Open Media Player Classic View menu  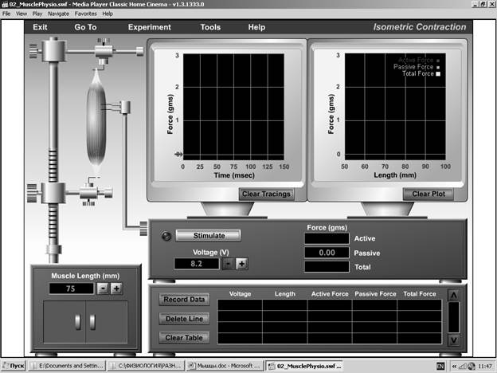(x=22, y=14)
